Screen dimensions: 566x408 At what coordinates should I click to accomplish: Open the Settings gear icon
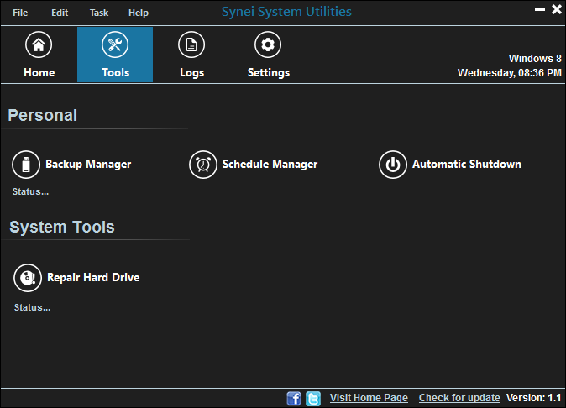[x=268, y=45]
